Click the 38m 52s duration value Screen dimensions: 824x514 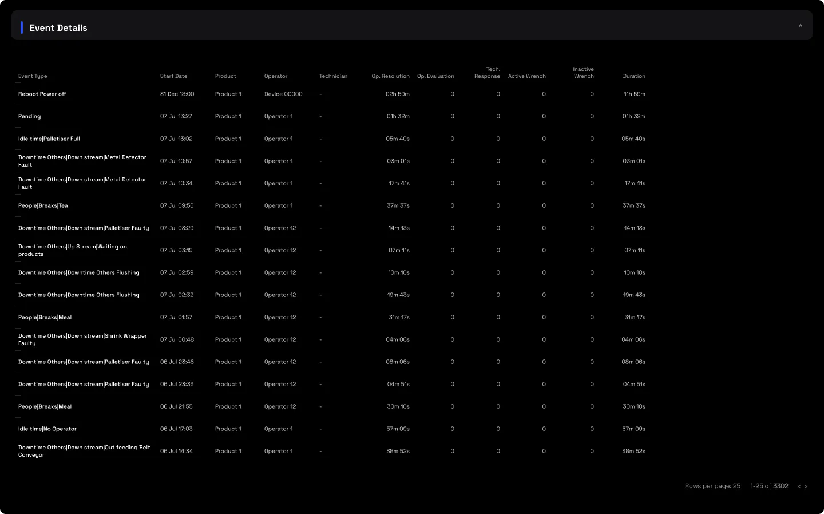pyautogui.click(x=633, y=451)
